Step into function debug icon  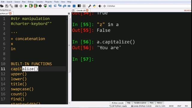click(x=60, y=6)
